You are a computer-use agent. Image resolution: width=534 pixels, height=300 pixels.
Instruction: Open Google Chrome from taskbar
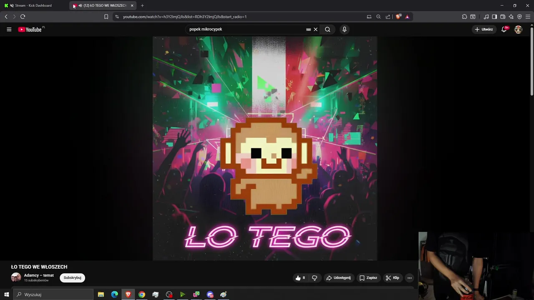click(x=142, y=295)
